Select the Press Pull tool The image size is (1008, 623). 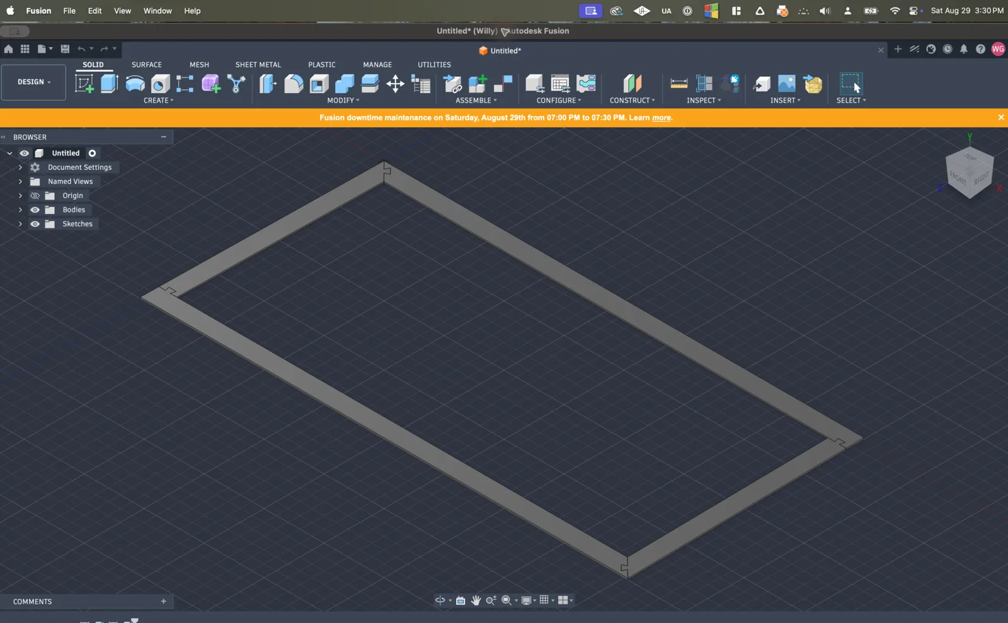pyautogui.click(x=268, y=84)
